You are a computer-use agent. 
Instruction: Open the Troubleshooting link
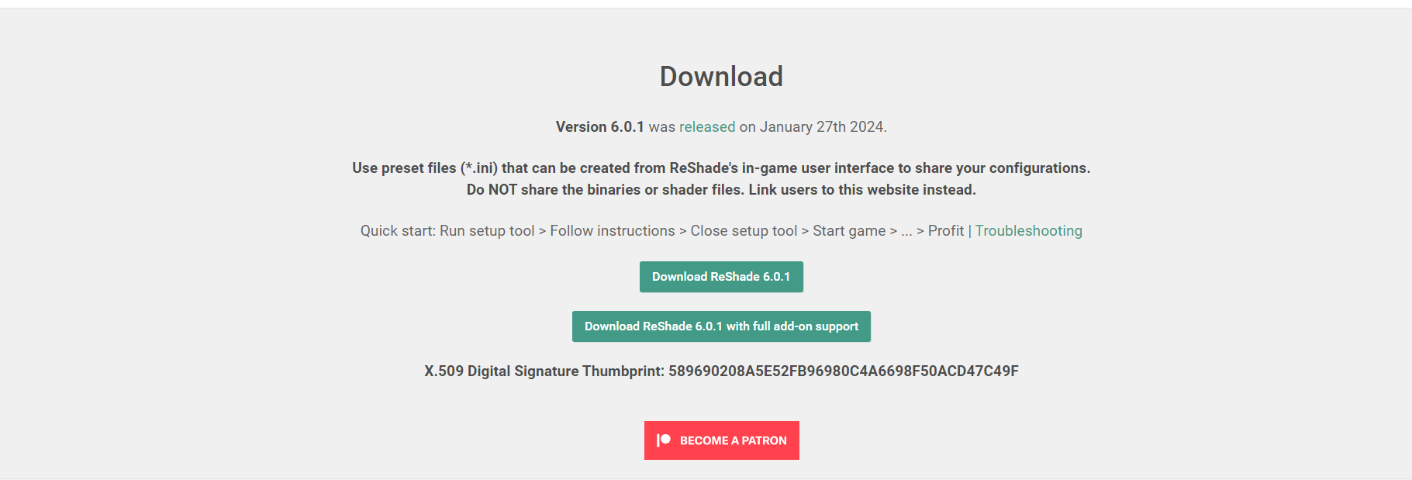tap(1028, 231)
